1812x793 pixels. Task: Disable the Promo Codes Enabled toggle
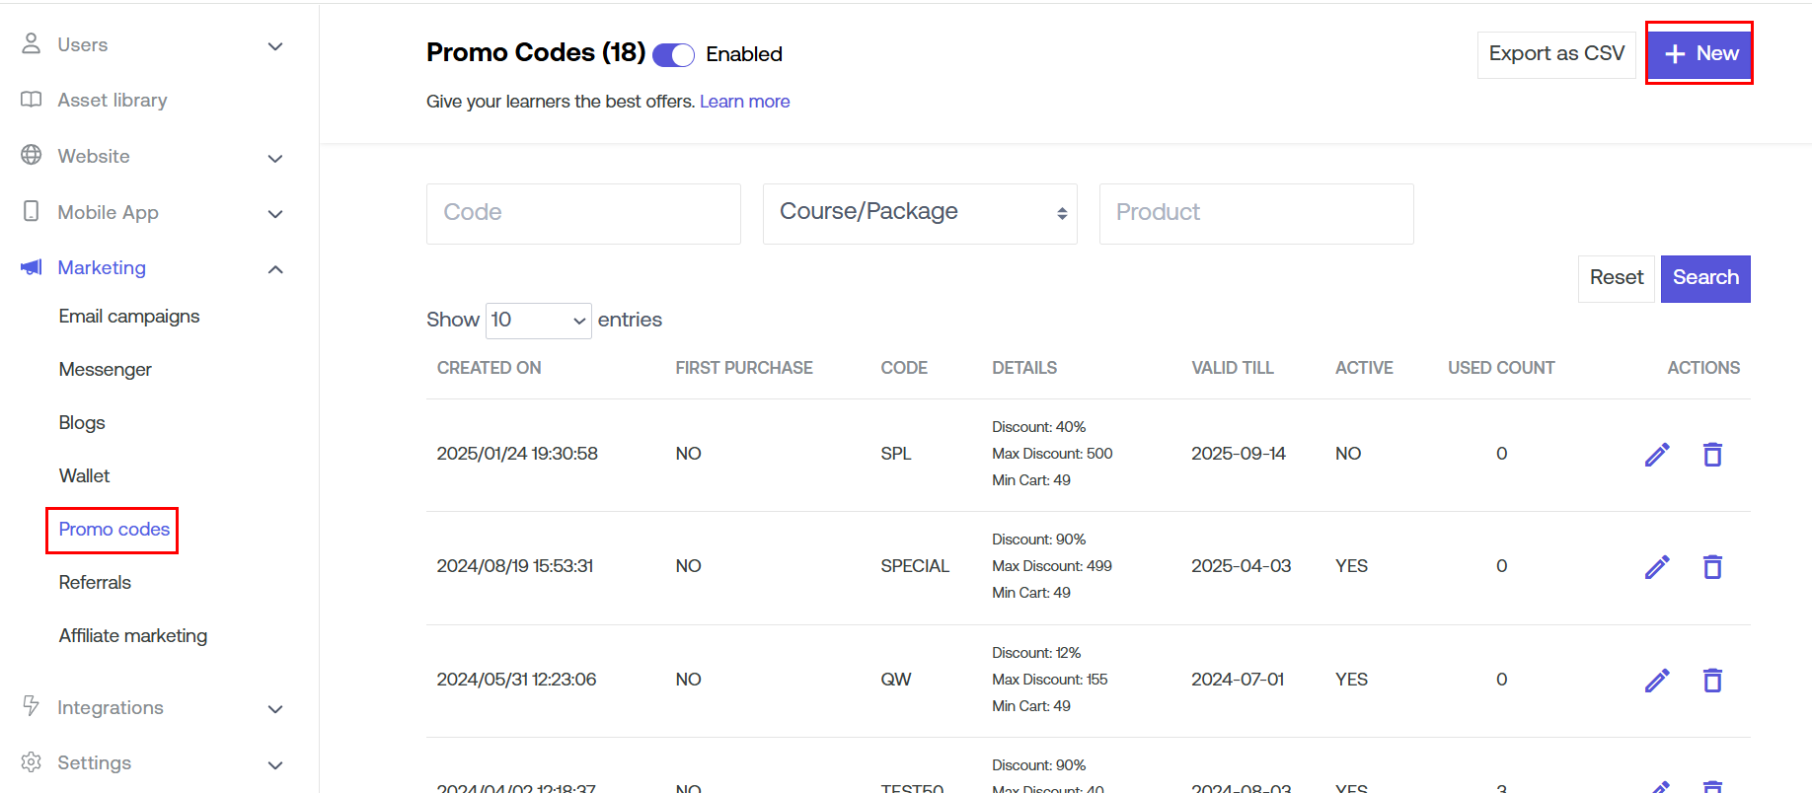coord(674,55)
